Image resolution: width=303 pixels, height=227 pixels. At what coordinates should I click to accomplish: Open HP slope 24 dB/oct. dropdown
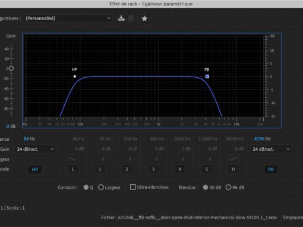tap(35, 149)
